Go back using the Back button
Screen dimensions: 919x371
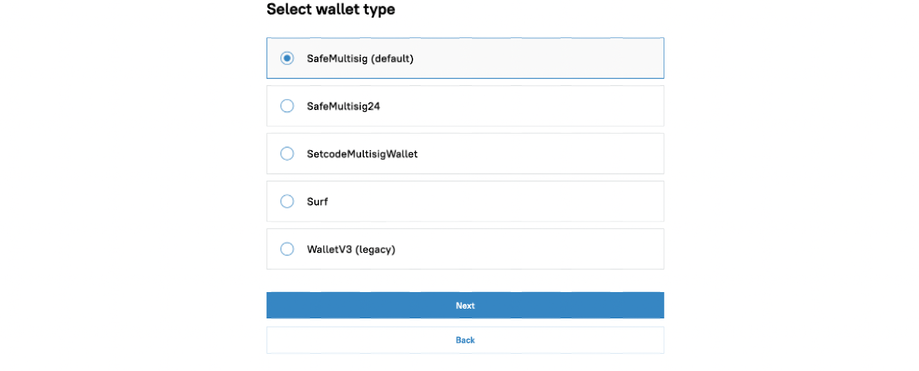(465, 340)
